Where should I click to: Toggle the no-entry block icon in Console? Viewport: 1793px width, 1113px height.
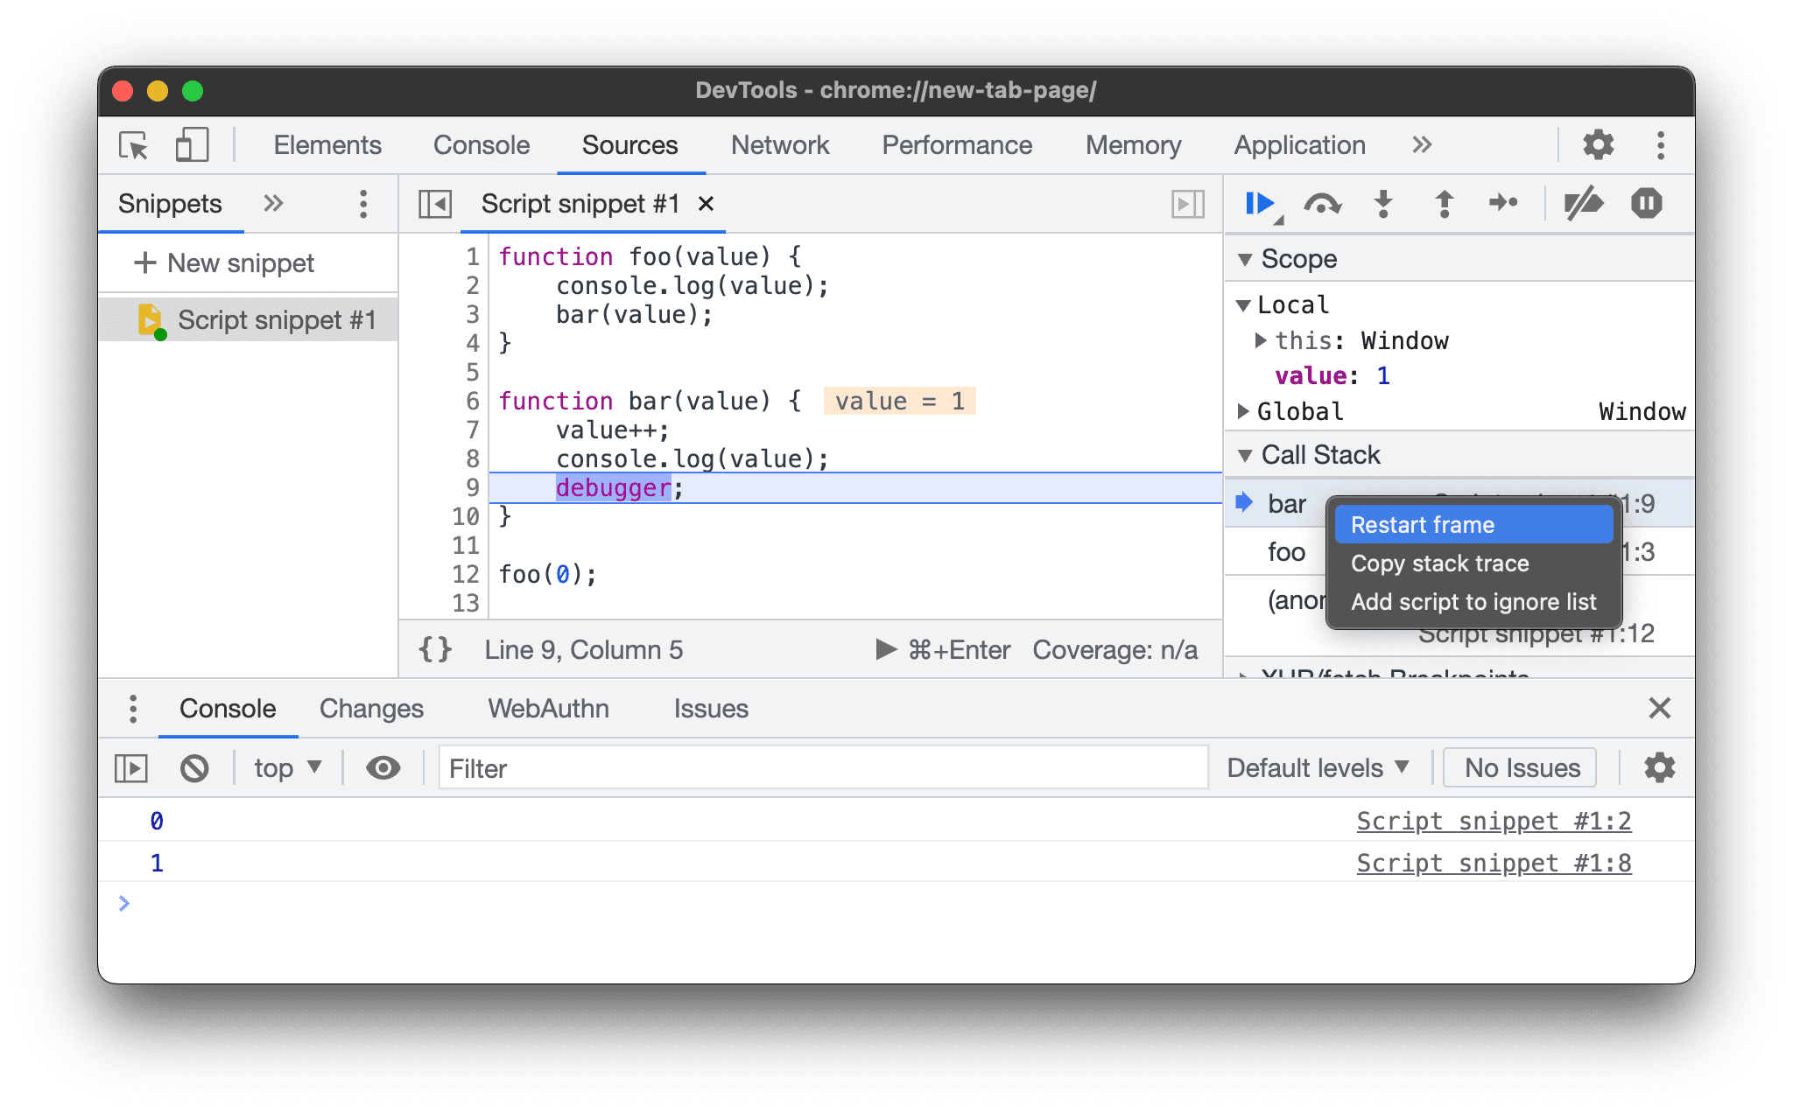click(x=195, y=766)
